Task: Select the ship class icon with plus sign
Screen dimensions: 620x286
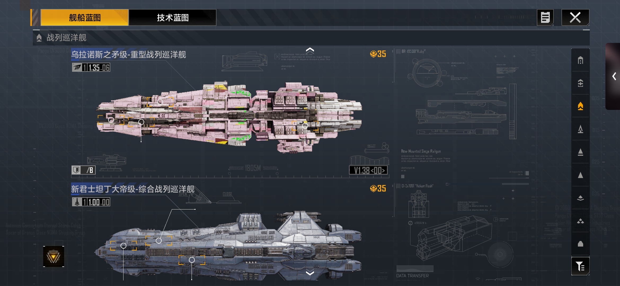Action: 580,83
